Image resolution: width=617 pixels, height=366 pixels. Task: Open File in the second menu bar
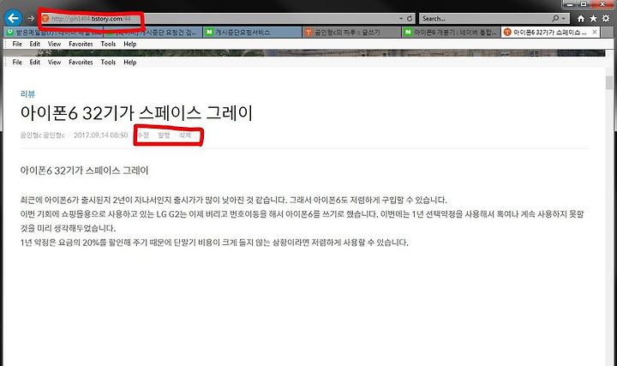coord(17,63)
